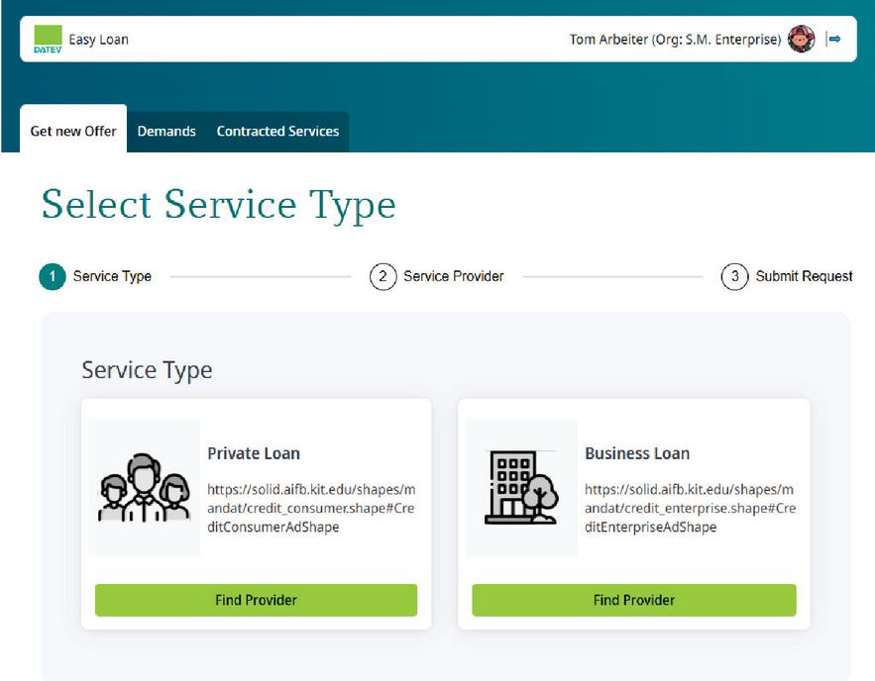This screenshot has width=875, height=681.
Task: Click the credit_consumer shape URL text
Action: [312, 509]
